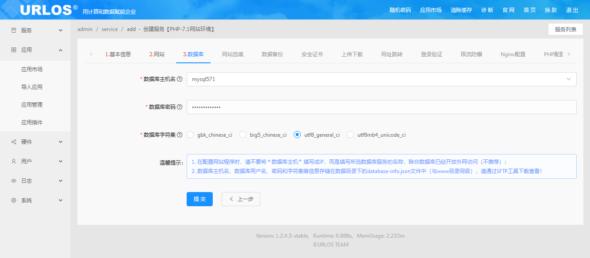This screenshot has height=258, width=590.
Task: Select utf8mb4_unicode_ci charset option
Action: pyautogui.click(x=350, y=135)
